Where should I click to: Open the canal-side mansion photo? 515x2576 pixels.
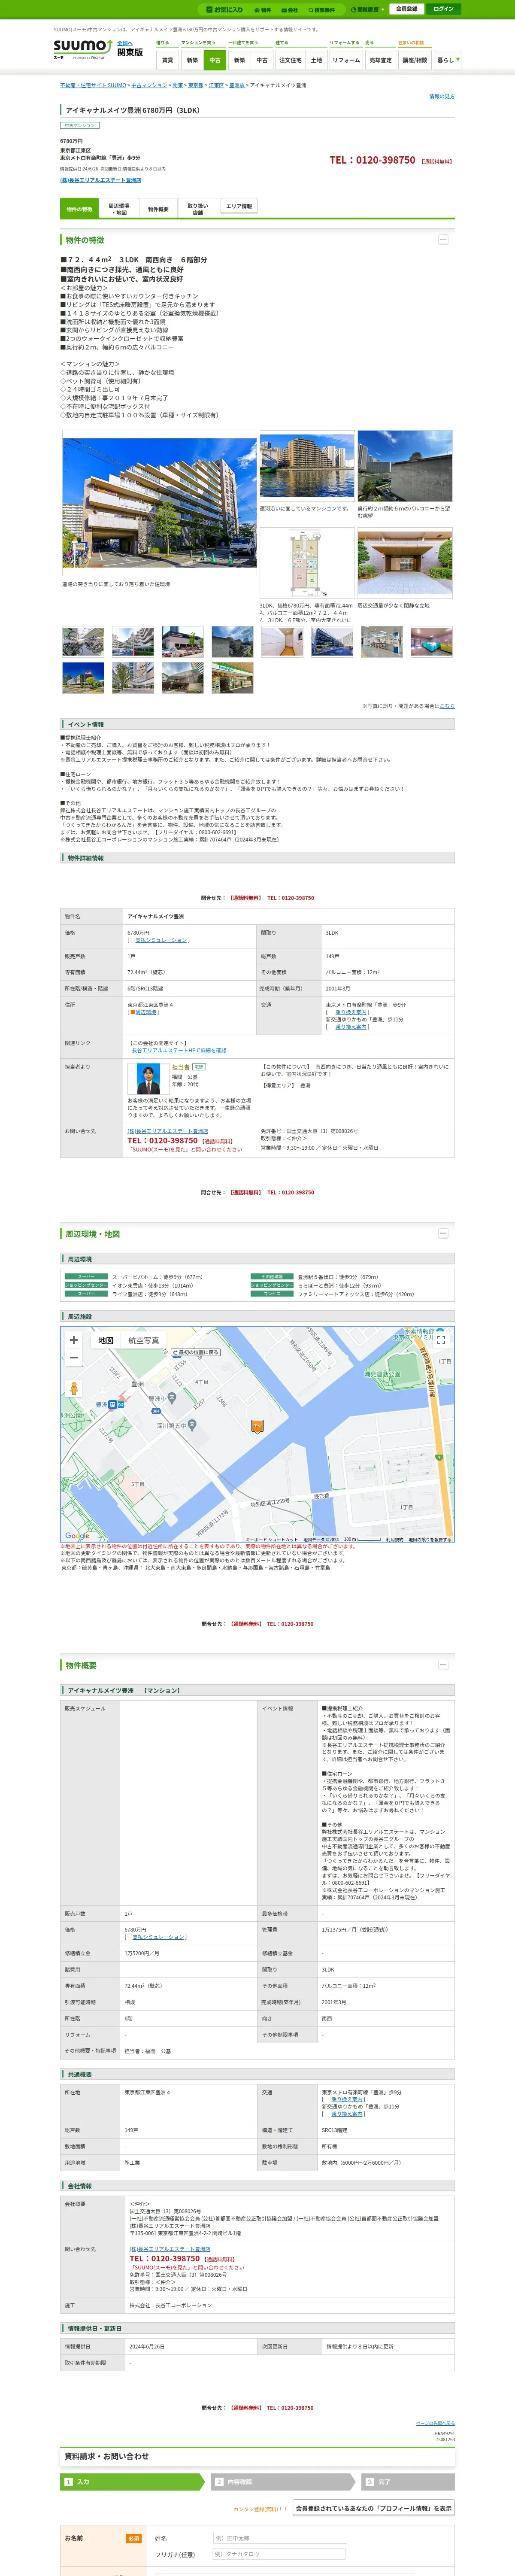306,465
